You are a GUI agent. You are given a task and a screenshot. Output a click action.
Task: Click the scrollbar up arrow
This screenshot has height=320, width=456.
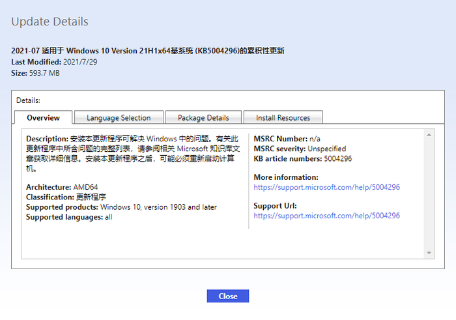click(429, 135)
